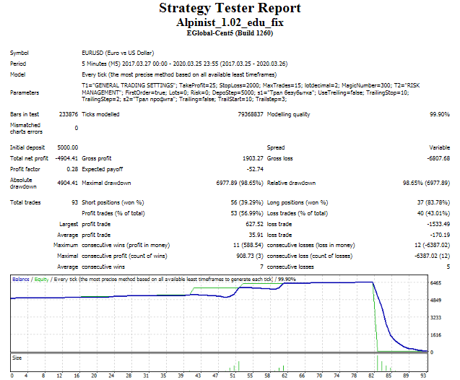Click largest loss trade value -1533.49
Screen dimensions: 460x380
pos(438,224)
